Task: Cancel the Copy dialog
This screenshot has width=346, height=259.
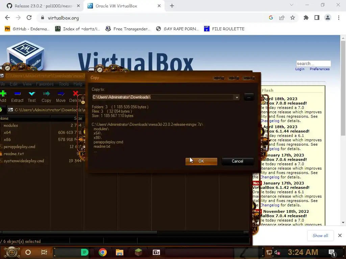Action: coord(238,161)
